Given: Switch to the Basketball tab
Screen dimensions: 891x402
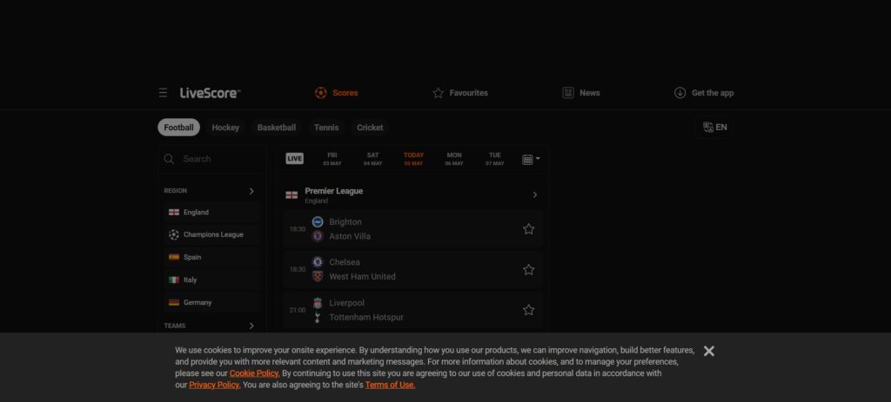Looking at the screenshot, I should (276, 128).
